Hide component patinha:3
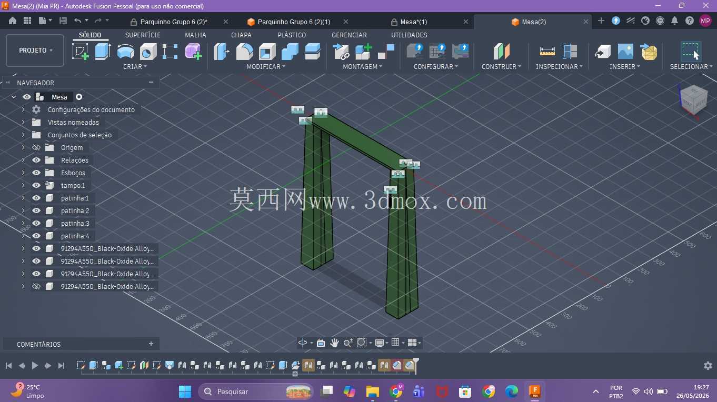Screen dimensions: 717x402 [36, 223]
